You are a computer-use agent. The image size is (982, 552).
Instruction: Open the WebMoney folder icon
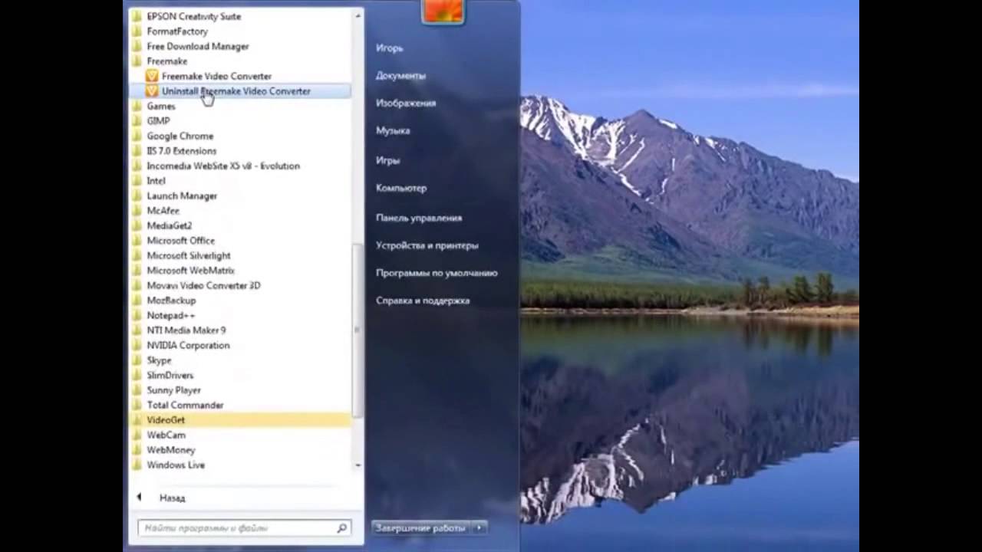pos(137,450)
